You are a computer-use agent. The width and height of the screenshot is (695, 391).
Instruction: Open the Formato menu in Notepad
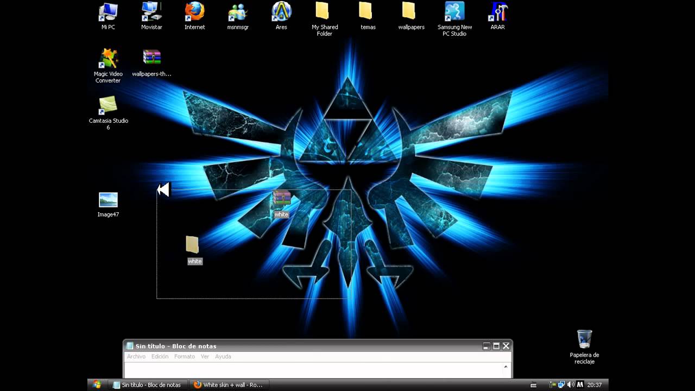[x=185, y=357]
